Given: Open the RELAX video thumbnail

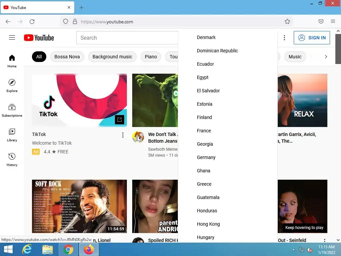Looking at the screenshot, I should tap(302, 100).
